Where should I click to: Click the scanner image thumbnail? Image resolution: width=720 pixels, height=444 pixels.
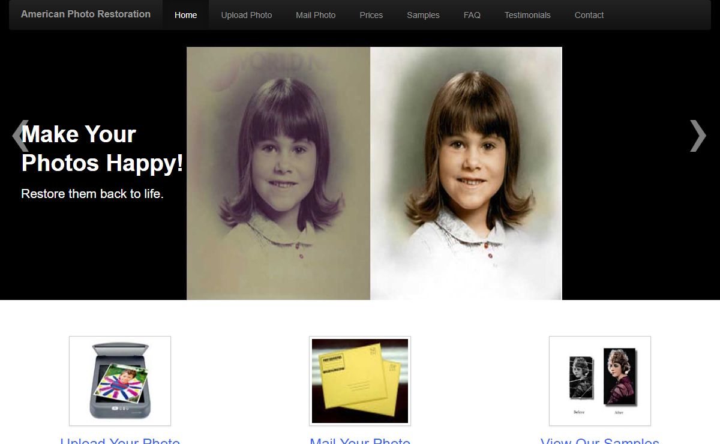click(x=120, y=381)
